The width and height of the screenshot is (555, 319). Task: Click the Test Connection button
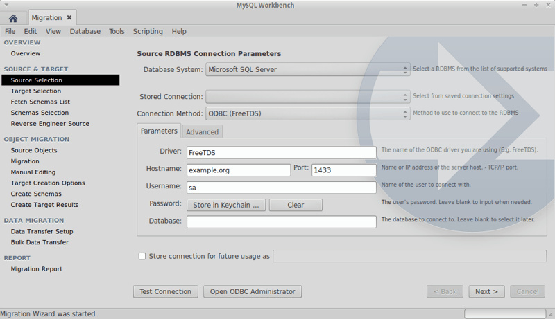(x=165, y=291)
